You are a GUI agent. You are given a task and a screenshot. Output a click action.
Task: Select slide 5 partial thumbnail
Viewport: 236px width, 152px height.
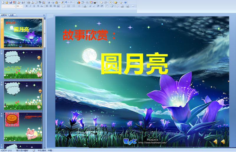(x=23, y=146)
